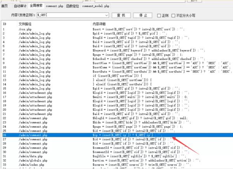Toggle the 不区分大小写 checkbox

[x=175, y=16]
